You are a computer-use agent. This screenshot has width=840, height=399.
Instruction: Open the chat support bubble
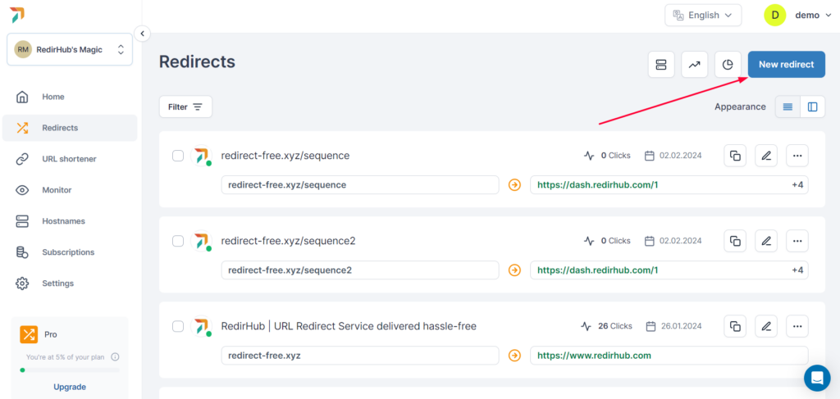pyautogui.click(x=817, y=378)
